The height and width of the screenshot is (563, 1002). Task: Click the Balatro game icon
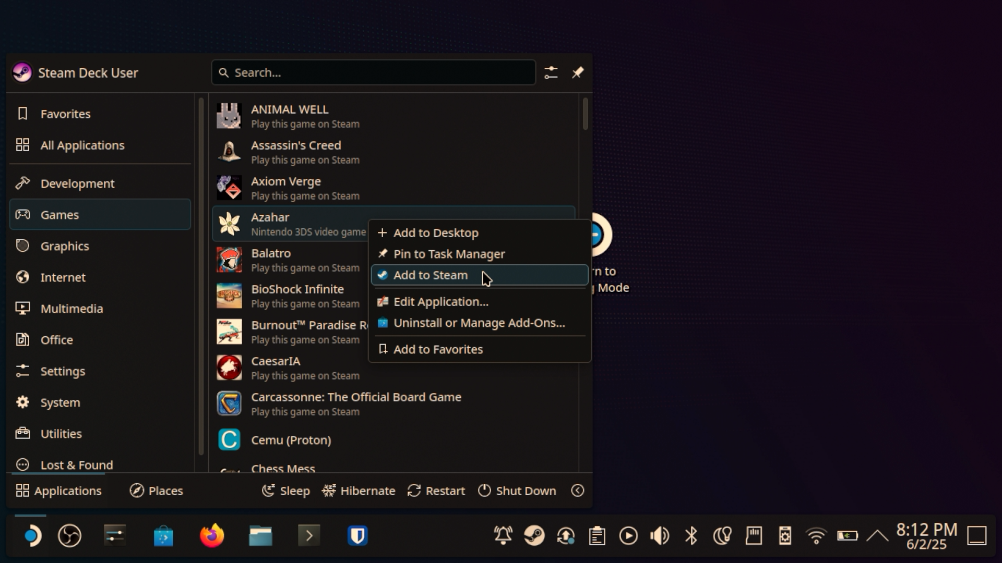pos(229,260)
